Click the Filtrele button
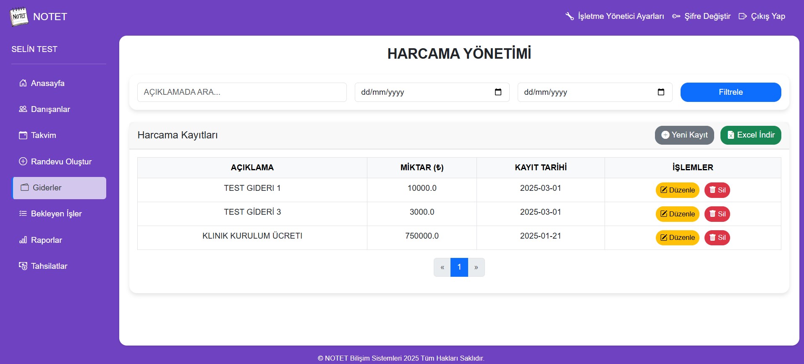Image resolution: width=804 pixels, height=364 pixels. coord(731,92)
